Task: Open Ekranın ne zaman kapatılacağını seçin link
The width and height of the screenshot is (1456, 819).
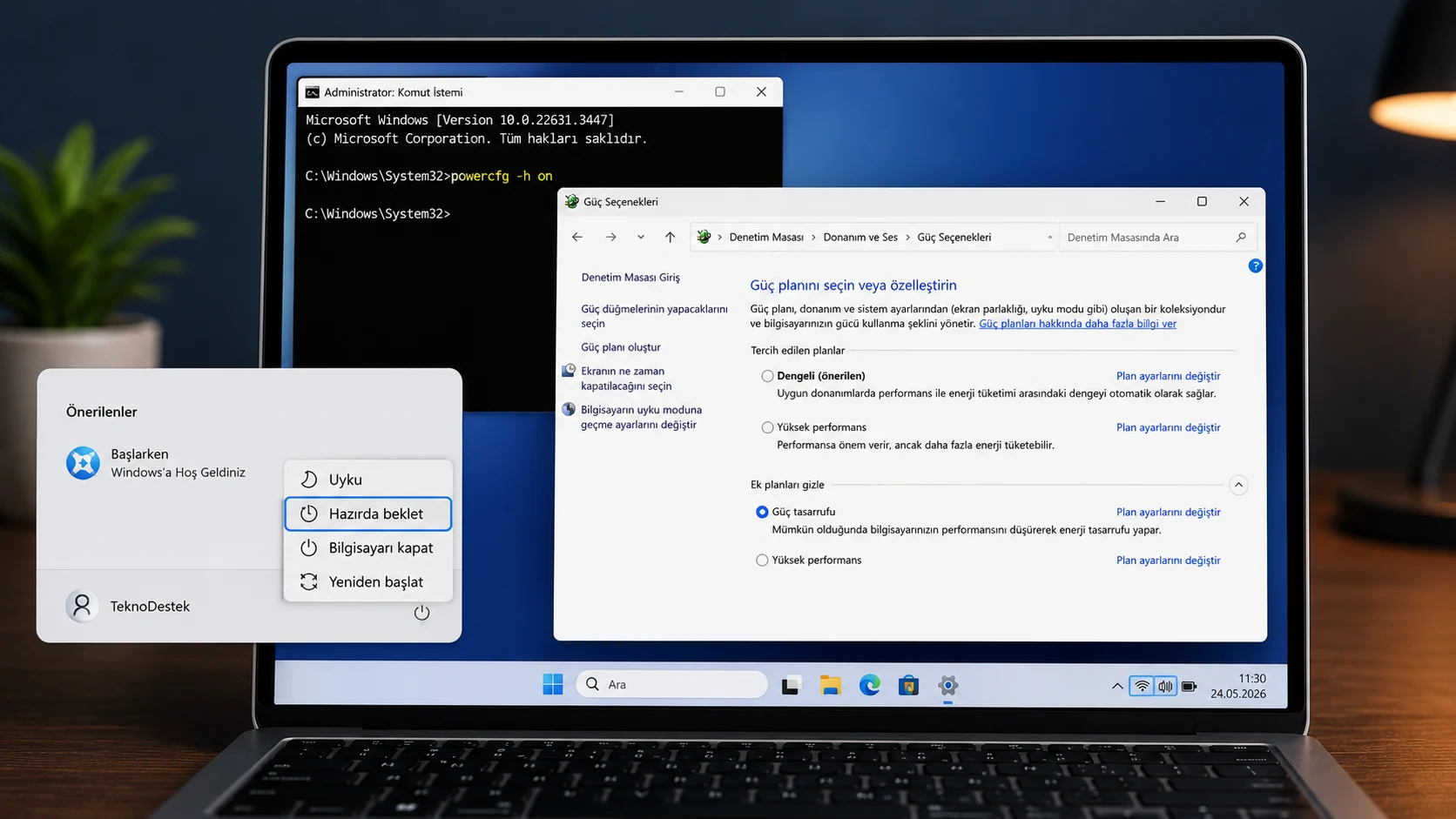Action: pyautogui.click(x=626, y=378)
